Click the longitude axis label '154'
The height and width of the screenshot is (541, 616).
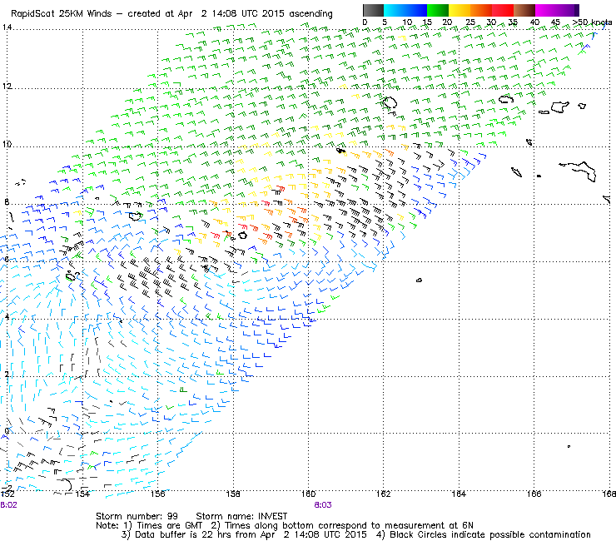tap(82, 494)
